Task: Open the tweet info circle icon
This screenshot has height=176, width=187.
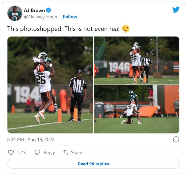Action: click(x=176, y=139)
